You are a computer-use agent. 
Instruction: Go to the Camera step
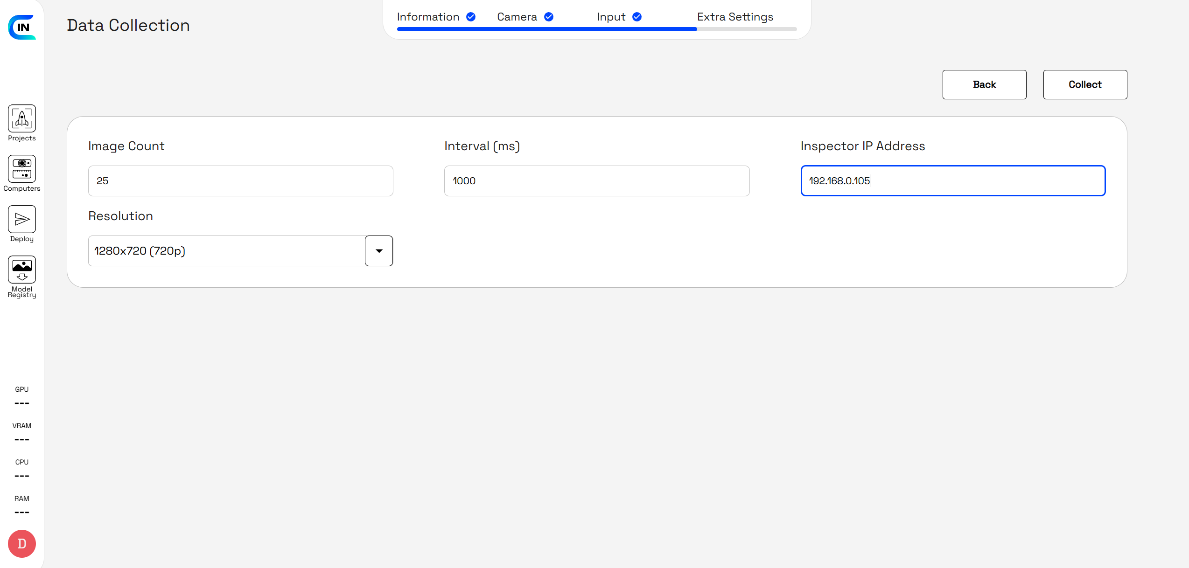click(x=516, y=16)
